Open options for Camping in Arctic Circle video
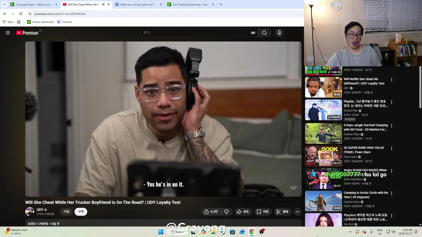 pos(392,193)
